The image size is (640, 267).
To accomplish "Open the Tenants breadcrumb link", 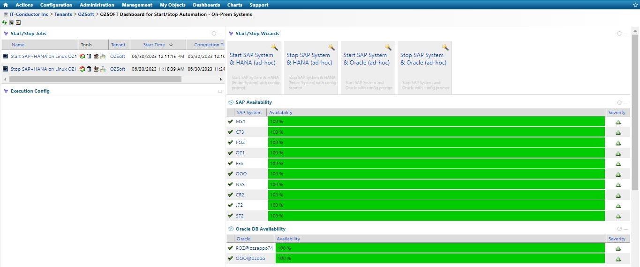I will (63, 14).
